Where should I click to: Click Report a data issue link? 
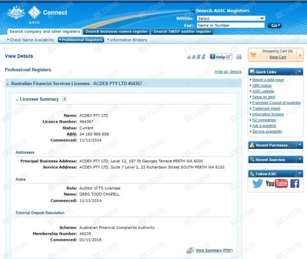[268, 80]
